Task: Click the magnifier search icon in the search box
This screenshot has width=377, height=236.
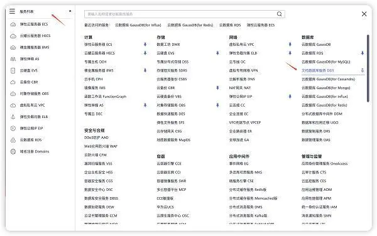Action: tap(279, 14)
